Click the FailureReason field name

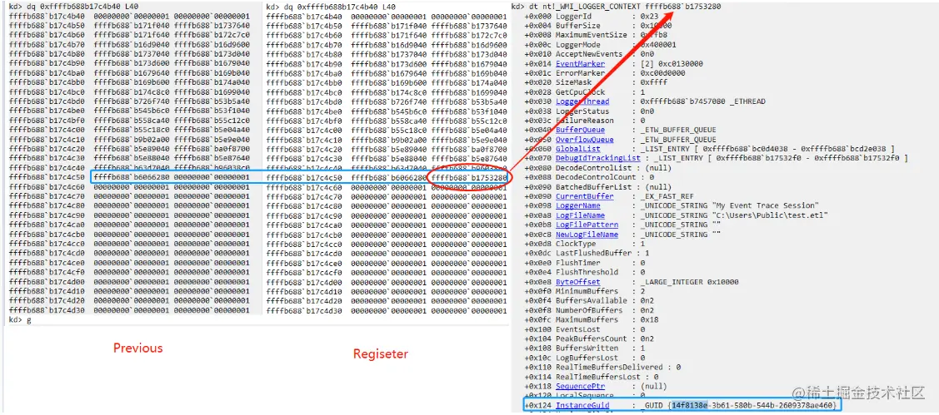click(585, 121)
